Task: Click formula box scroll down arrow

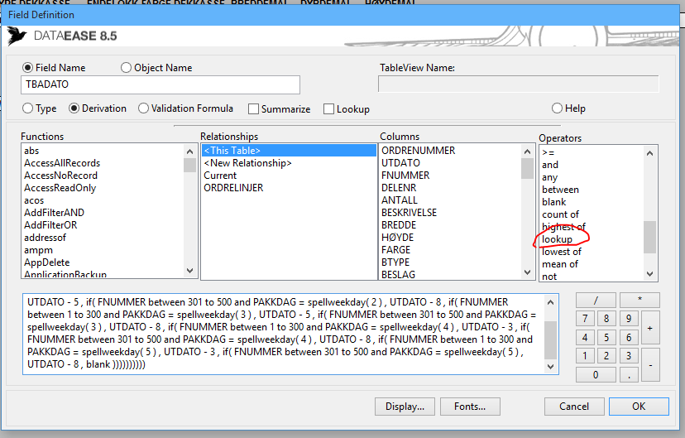Action: tap(550, 367)
